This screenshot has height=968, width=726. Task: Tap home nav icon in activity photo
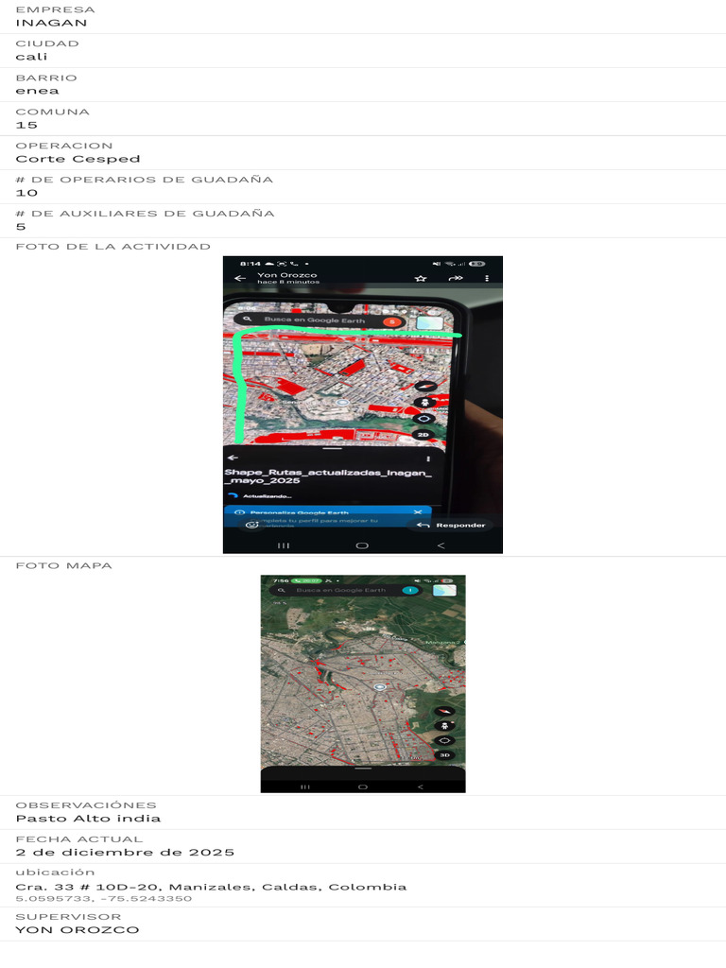(x=362, y=545)
